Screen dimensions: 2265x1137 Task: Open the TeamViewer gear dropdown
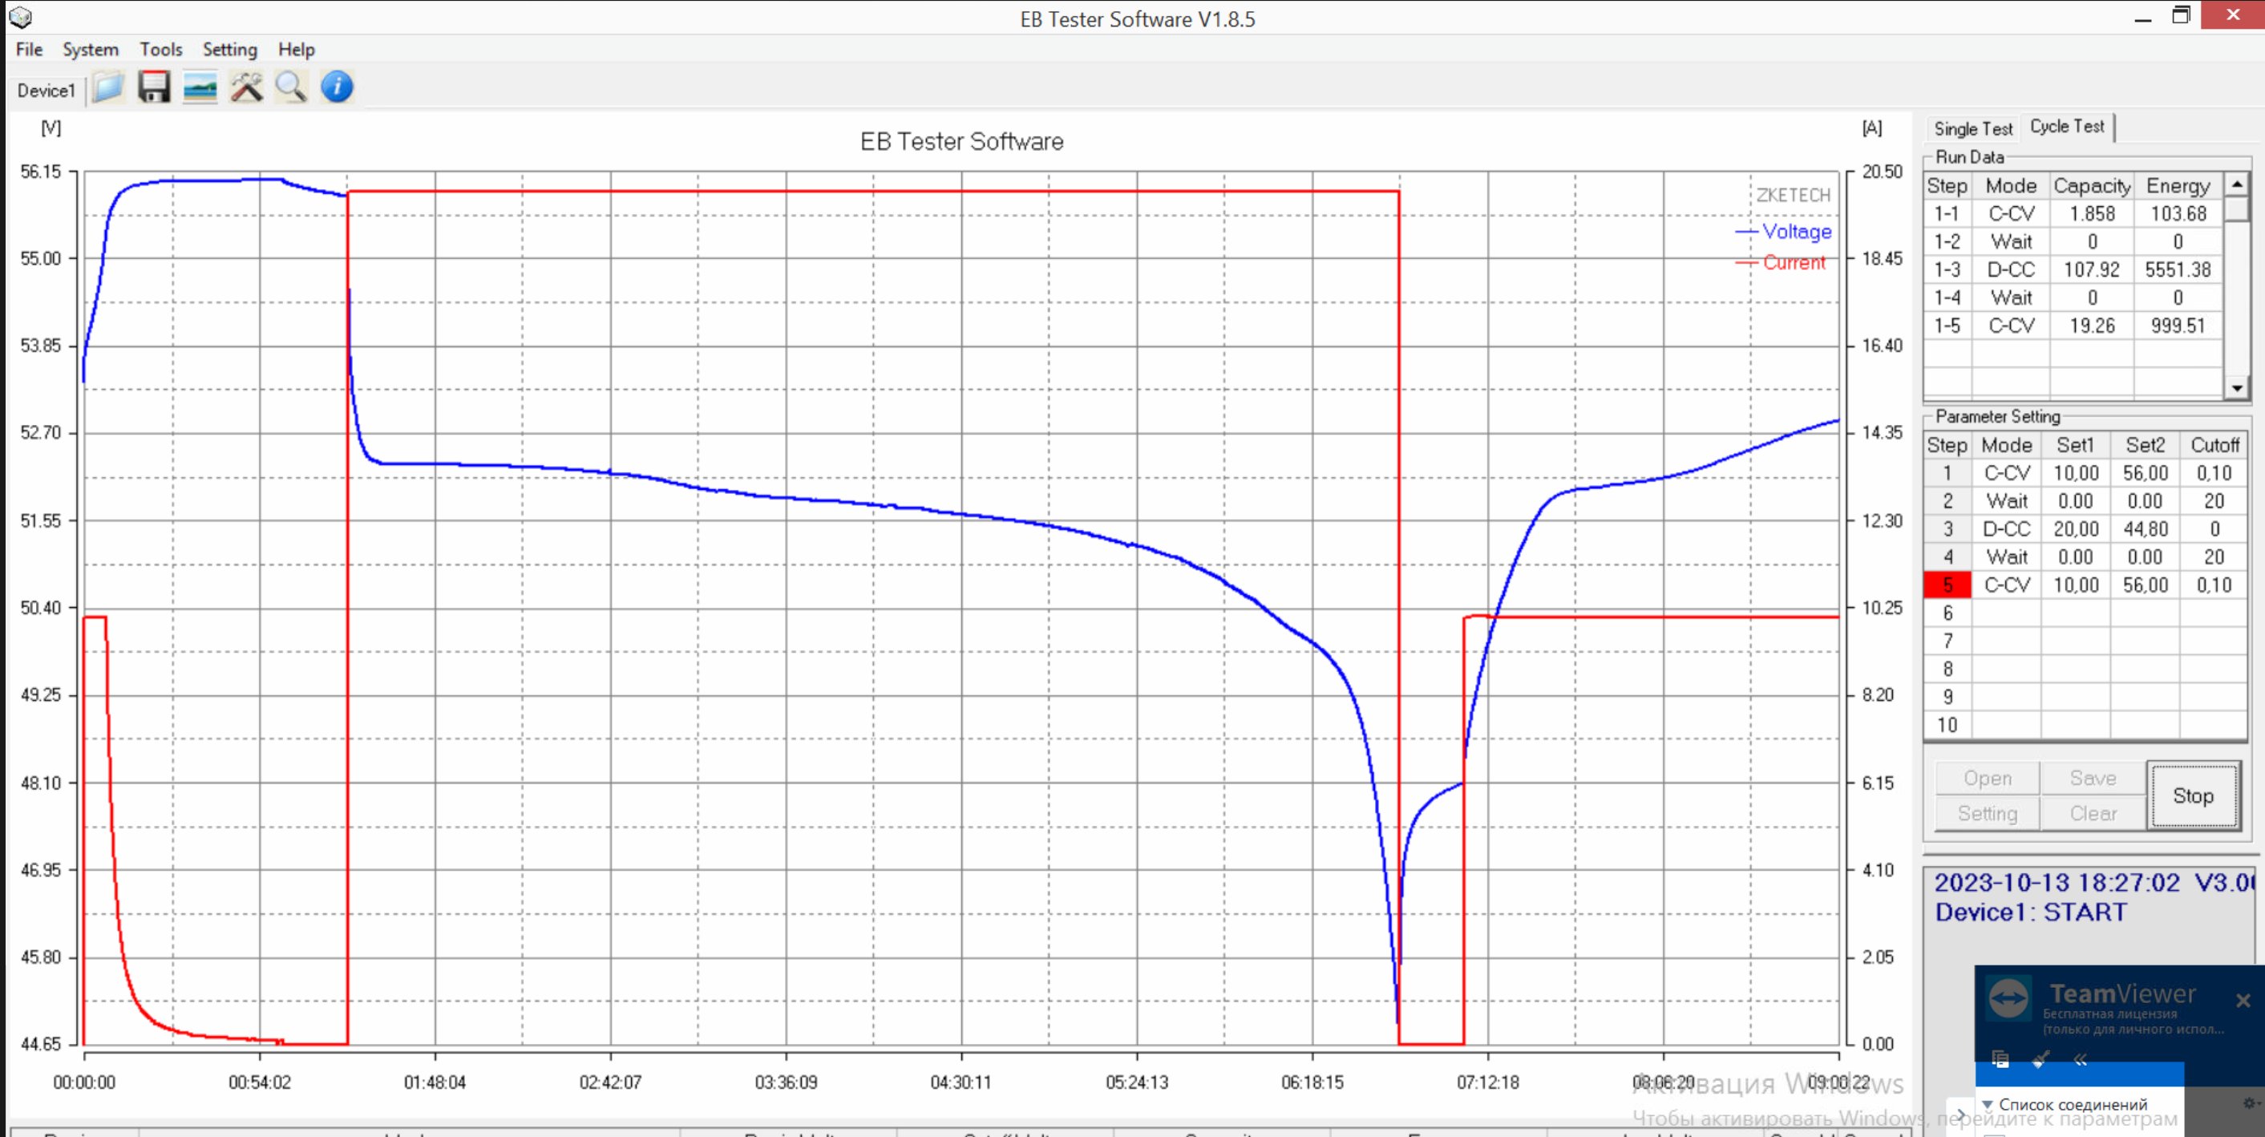point(2249,1103)
